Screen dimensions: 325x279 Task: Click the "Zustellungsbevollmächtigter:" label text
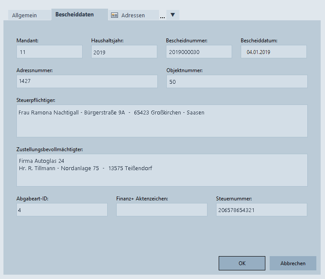(49, 149)
